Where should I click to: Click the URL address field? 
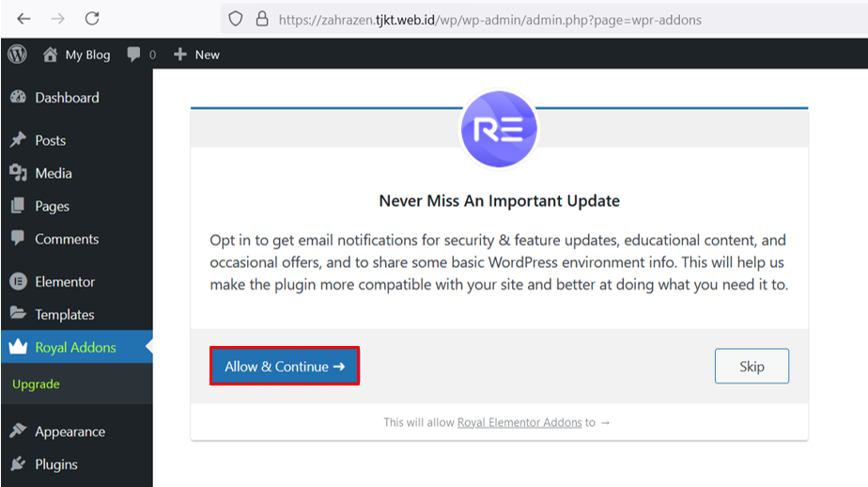point(488,19)
